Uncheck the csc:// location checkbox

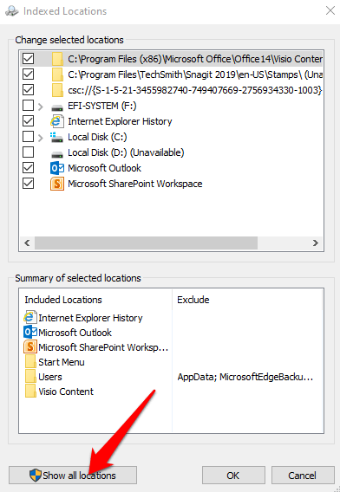point(29,90)
